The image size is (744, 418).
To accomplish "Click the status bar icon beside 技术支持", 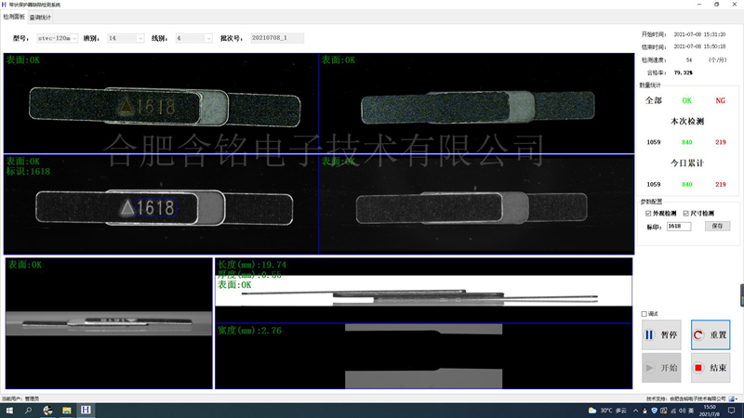I will click(732, 399).
